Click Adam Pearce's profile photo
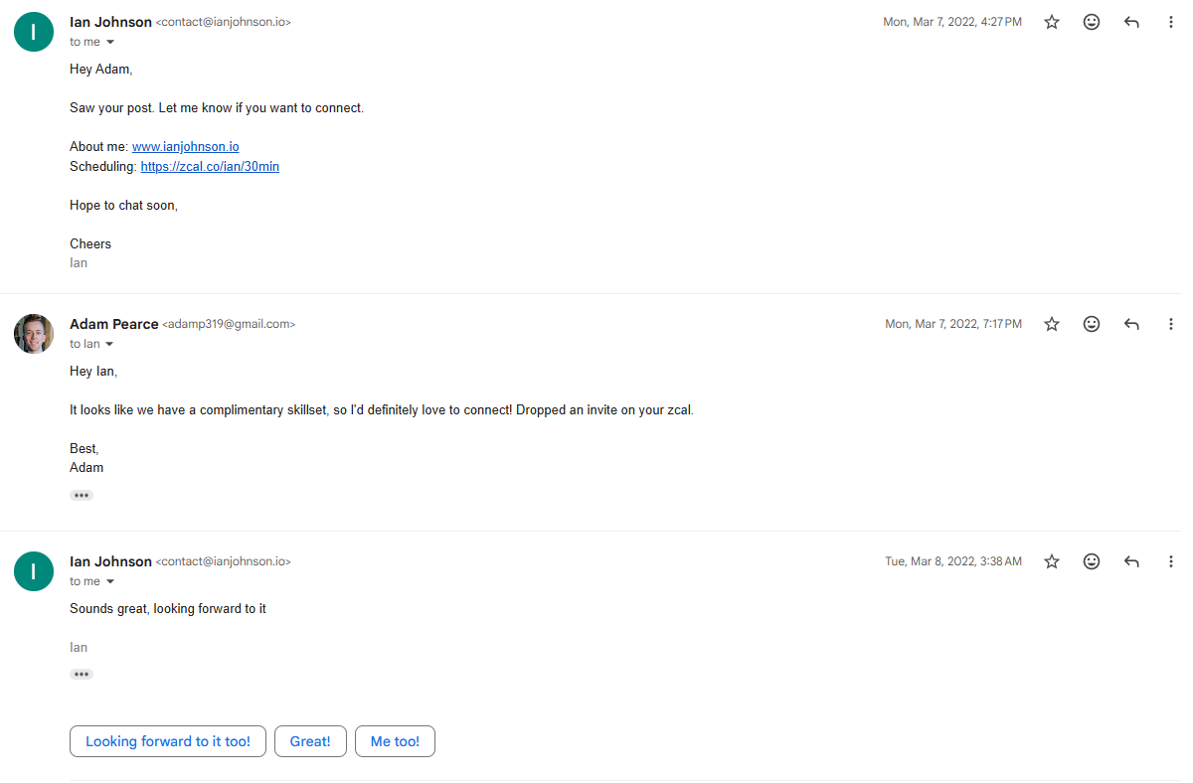The width and height of the screenshot is (1193, 783). [33, 334]
